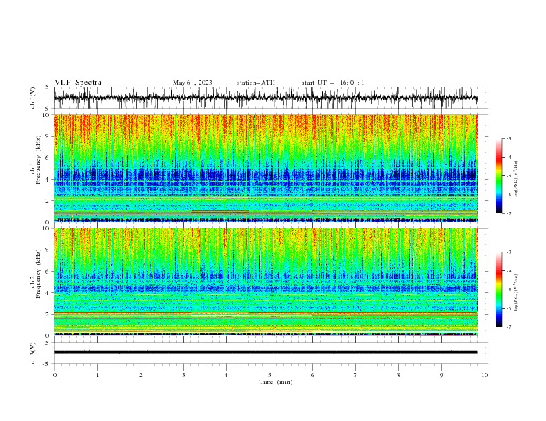
Task: Click time axis tick label "2"
Action: tap(141, 375)
